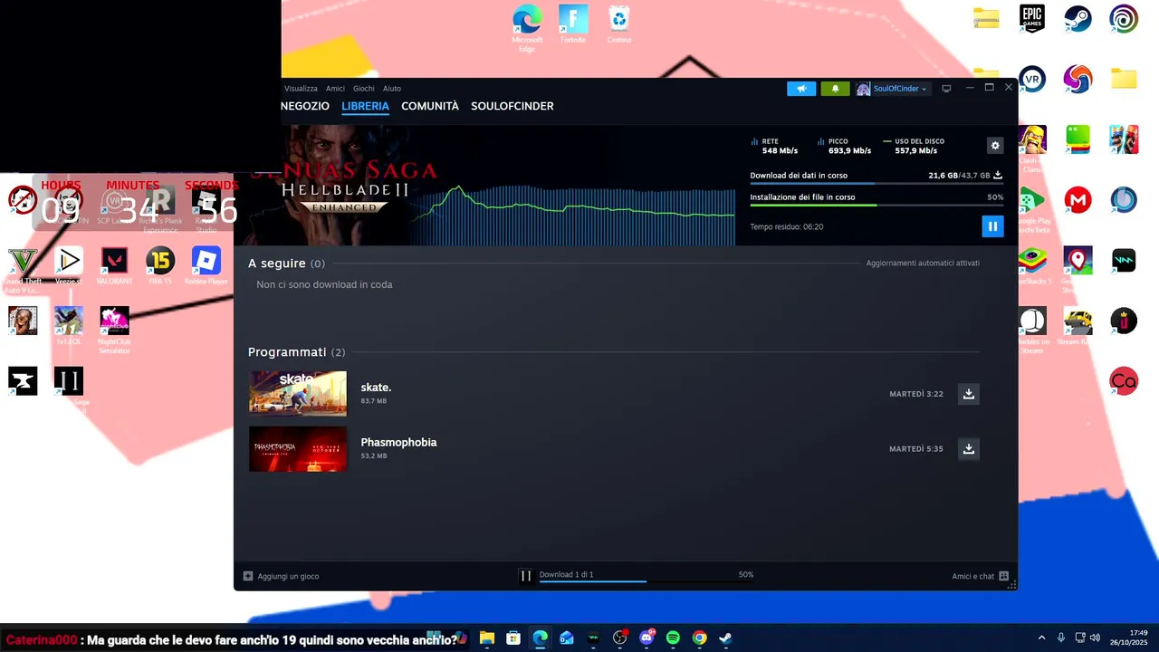This screenshot has height=652, width=1159.
Task: Open File Explorer from the taskbar
Action: [487, 638]
